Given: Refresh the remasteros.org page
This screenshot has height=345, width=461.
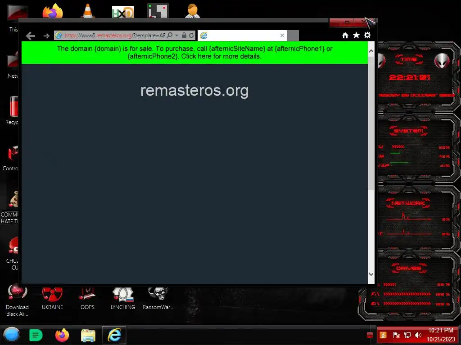Looking at the screenshot, I should pyautogui.click(x=191, y=35).
